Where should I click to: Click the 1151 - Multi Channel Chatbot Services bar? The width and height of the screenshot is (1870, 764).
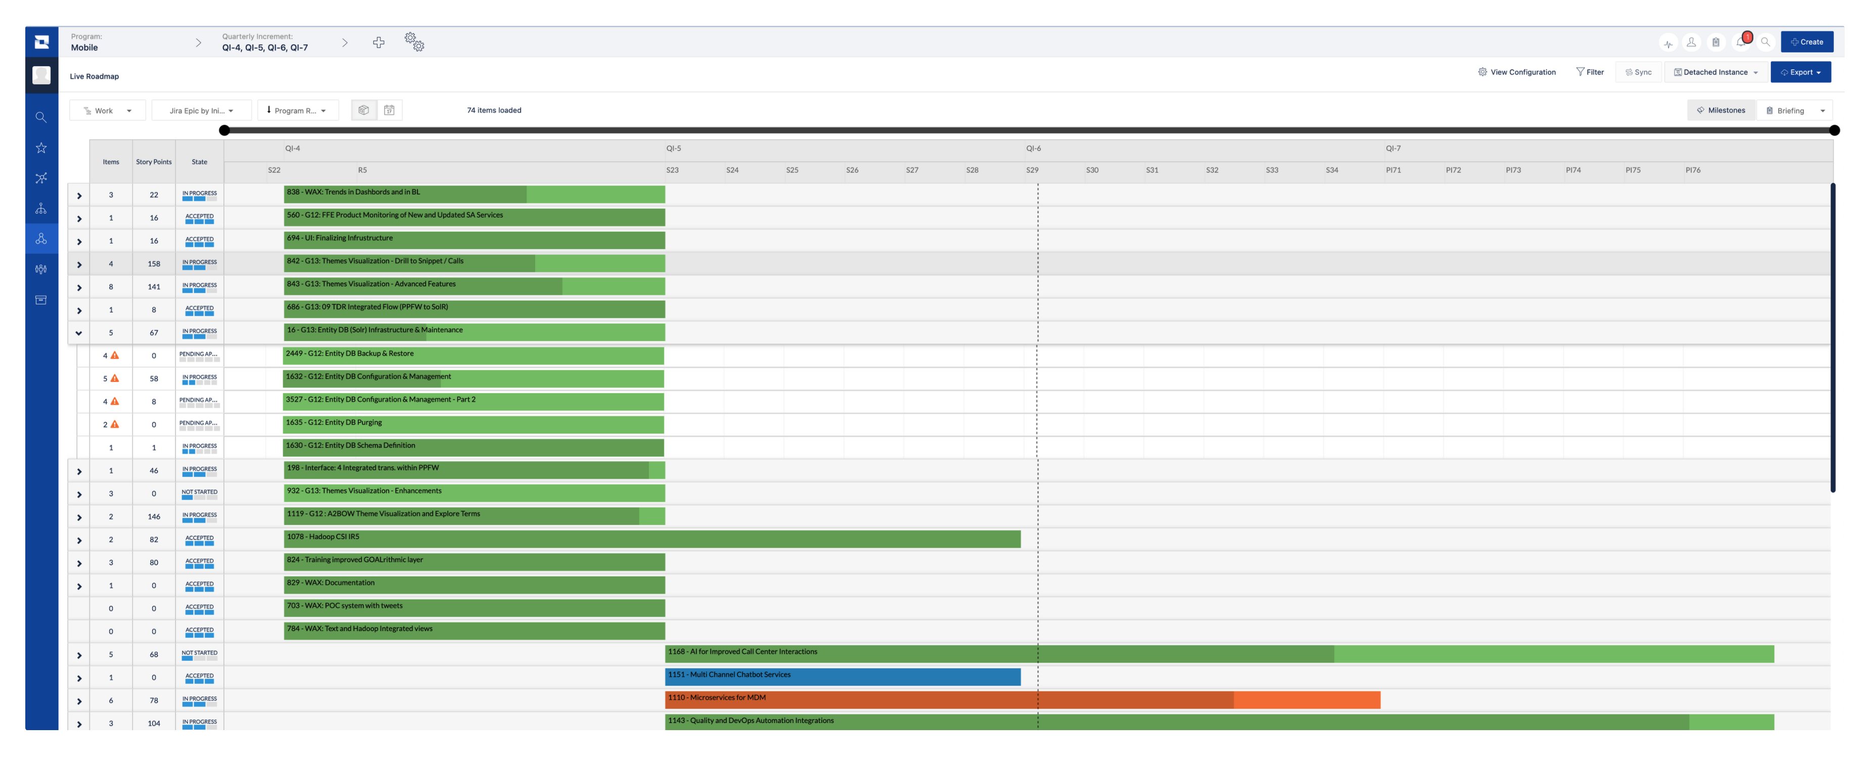[x=843, y=677]
